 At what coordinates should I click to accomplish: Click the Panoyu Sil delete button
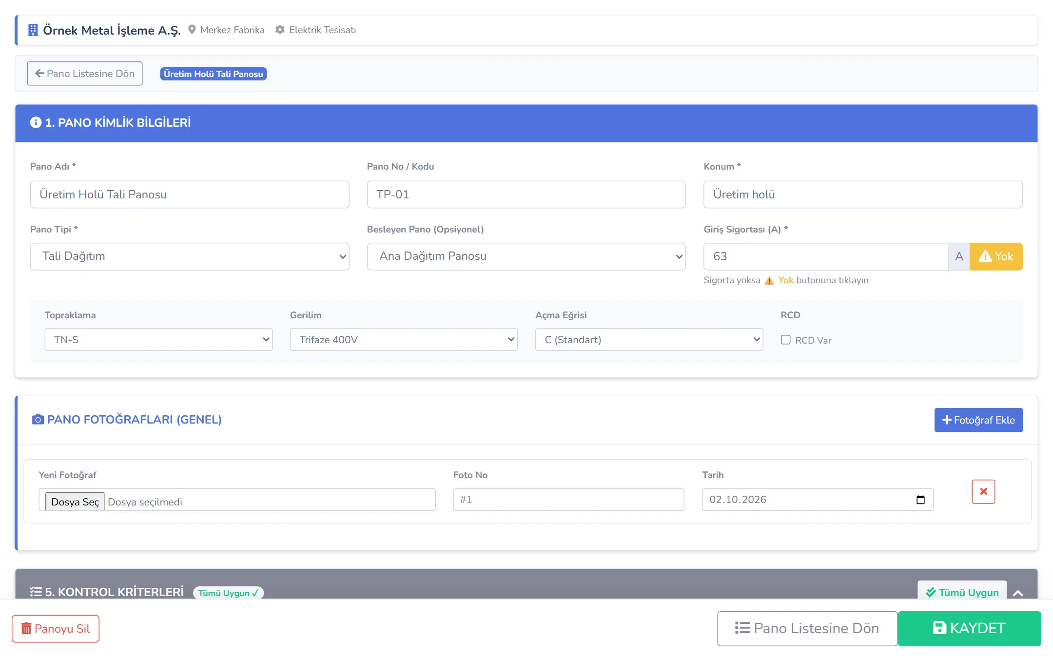[x=56, y=629]
